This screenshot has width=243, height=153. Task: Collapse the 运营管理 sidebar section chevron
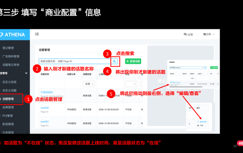(26, 73)
